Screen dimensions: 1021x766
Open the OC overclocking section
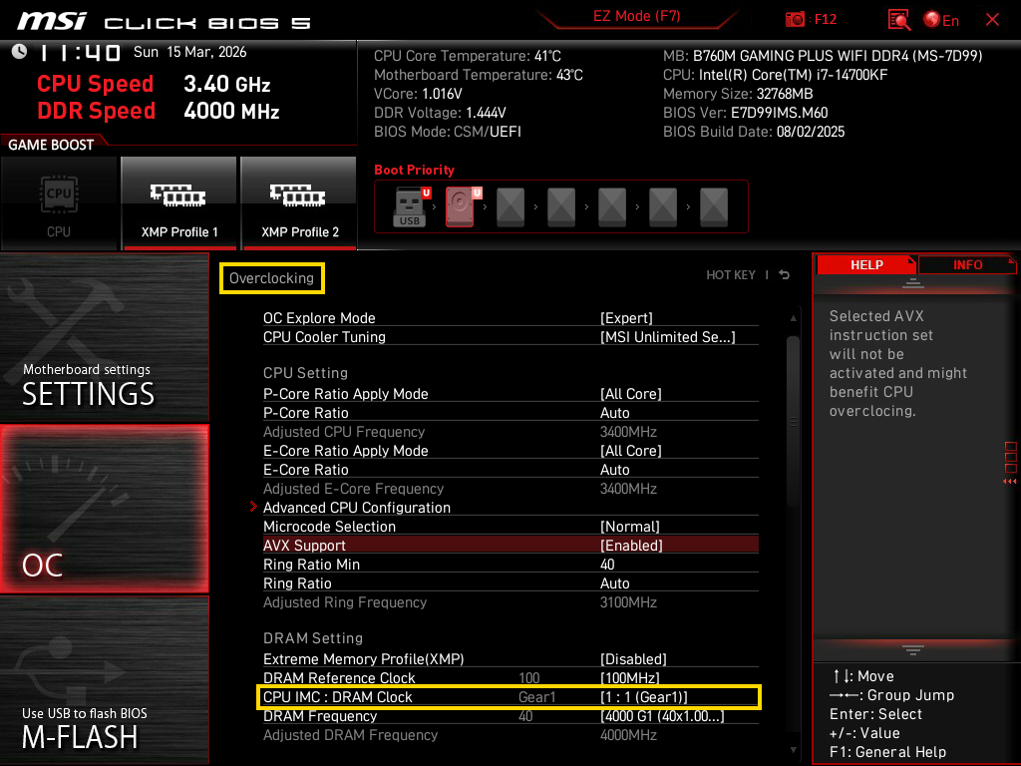click(x=104, y=509)
